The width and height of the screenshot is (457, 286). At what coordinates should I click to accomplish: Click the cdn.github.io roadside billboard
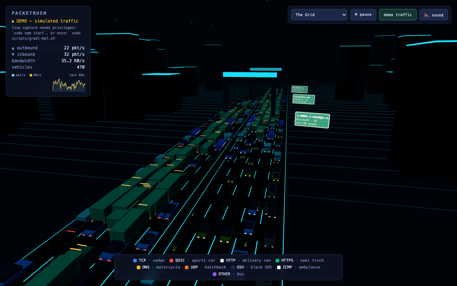pos(300,89)
